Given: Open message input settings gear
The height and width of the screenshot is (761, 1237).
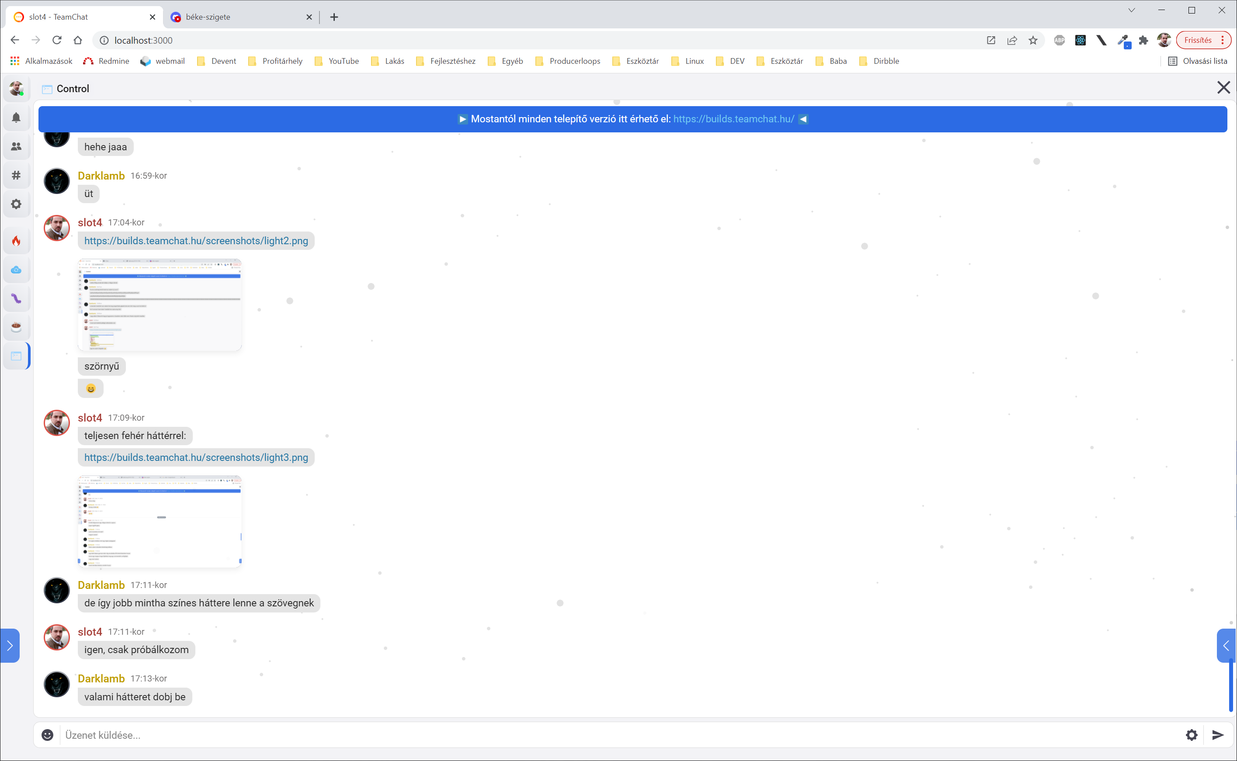Looking at the screenshot, I should tap(1191, 735).
